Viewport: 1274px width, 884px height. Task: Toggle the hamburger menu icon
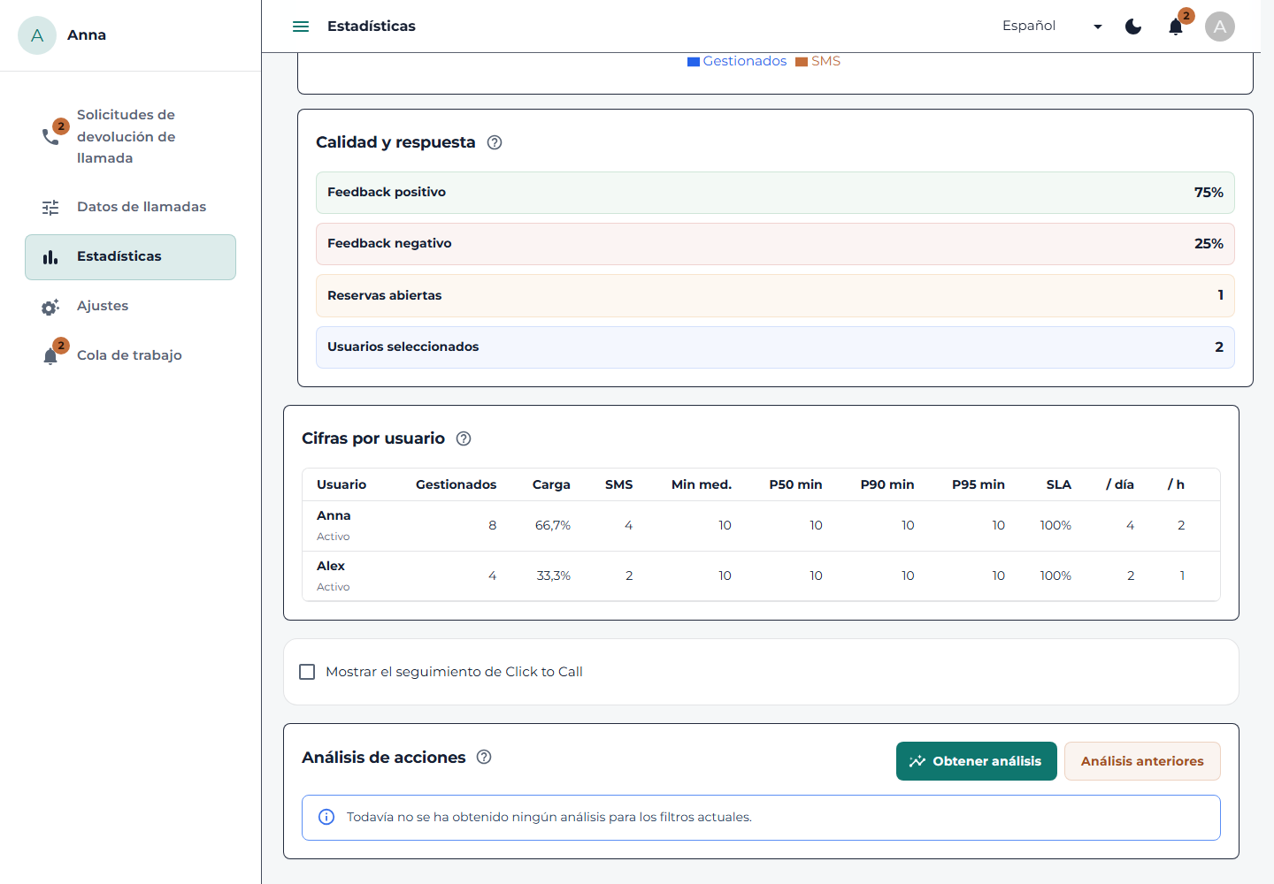tap(301, 27)
